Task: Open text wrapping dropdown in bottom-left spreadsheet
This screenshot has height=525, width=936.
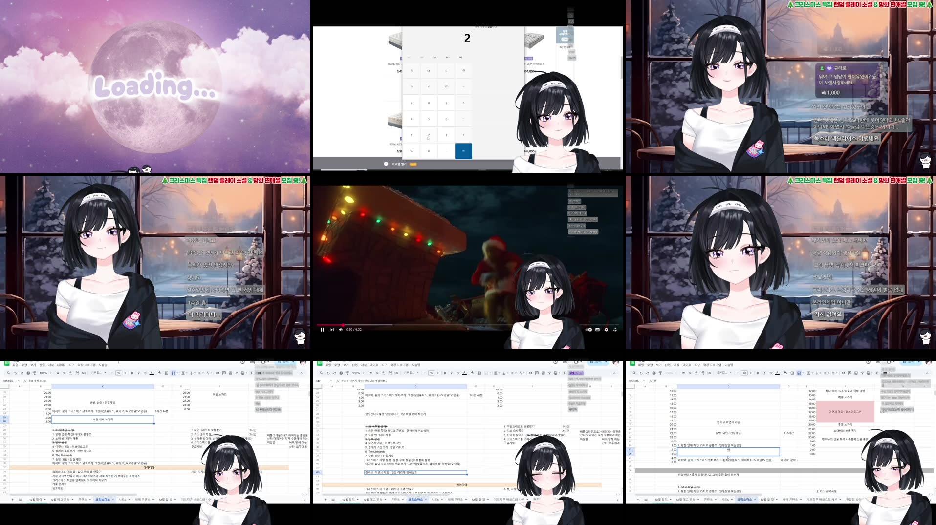Action: click(x=200, y=373)
